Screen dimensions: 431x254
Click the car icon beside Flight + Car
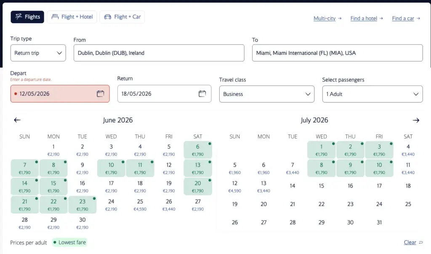coord(107,16)
